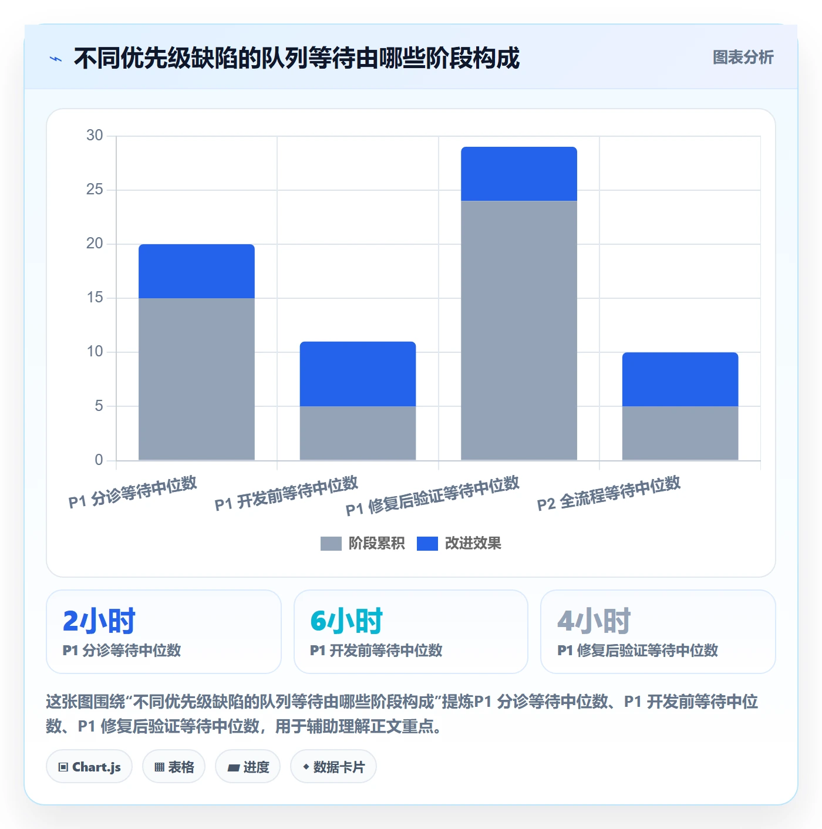The width and height of the screenshot is (822, 829).
Task: Click the gray segment of P1 开发前等待中位数 bar
Action: [358, 433]
